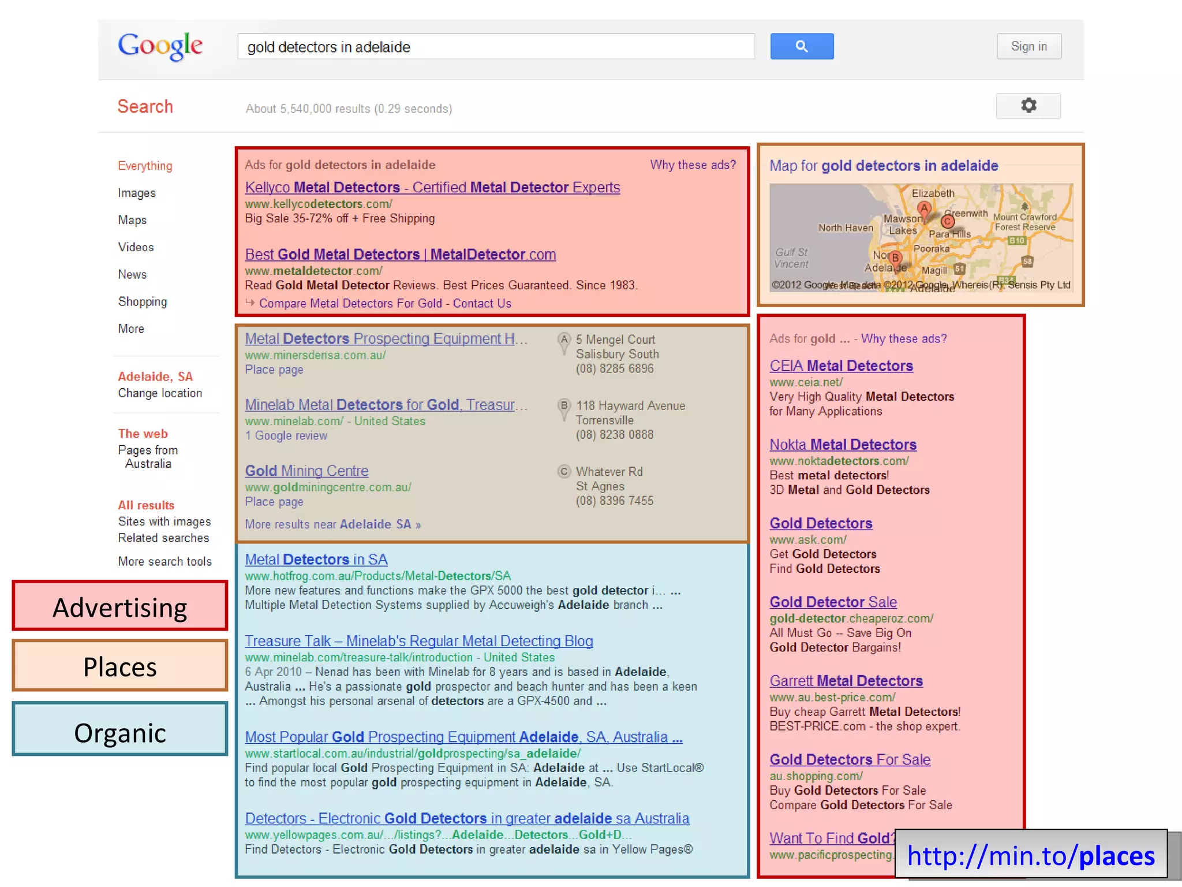The image size is (1182, 887).
Task: Open Gold Mining Centre result
Action: coord(306,471)
